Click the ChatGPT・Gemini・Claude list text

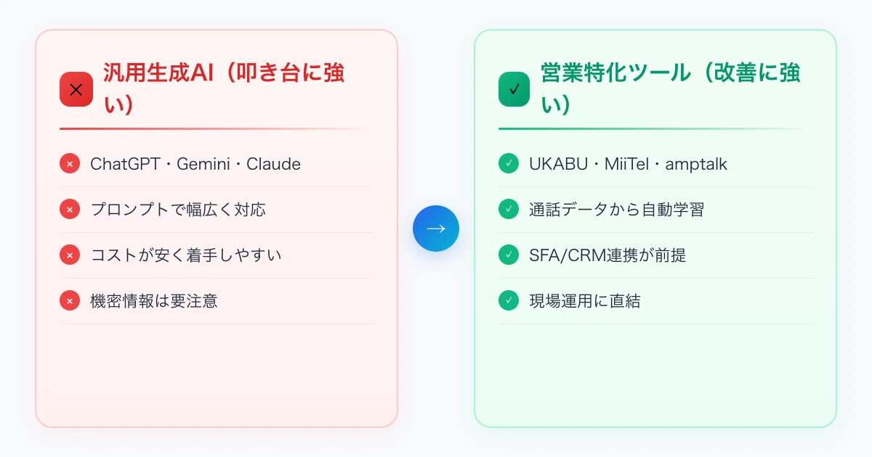[x=195, y=164]
